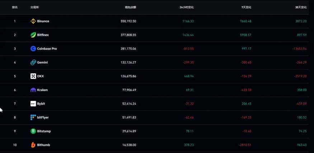Select Bitfinex wallet balance 377,808.55
Image resolution: width=314 pixels, height=153 pixels.
point(128,35)
